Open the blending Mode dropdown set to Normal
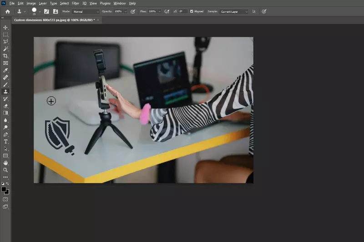Image resolution: width=364 pixels, height=242 pixels. coord(86,12)
